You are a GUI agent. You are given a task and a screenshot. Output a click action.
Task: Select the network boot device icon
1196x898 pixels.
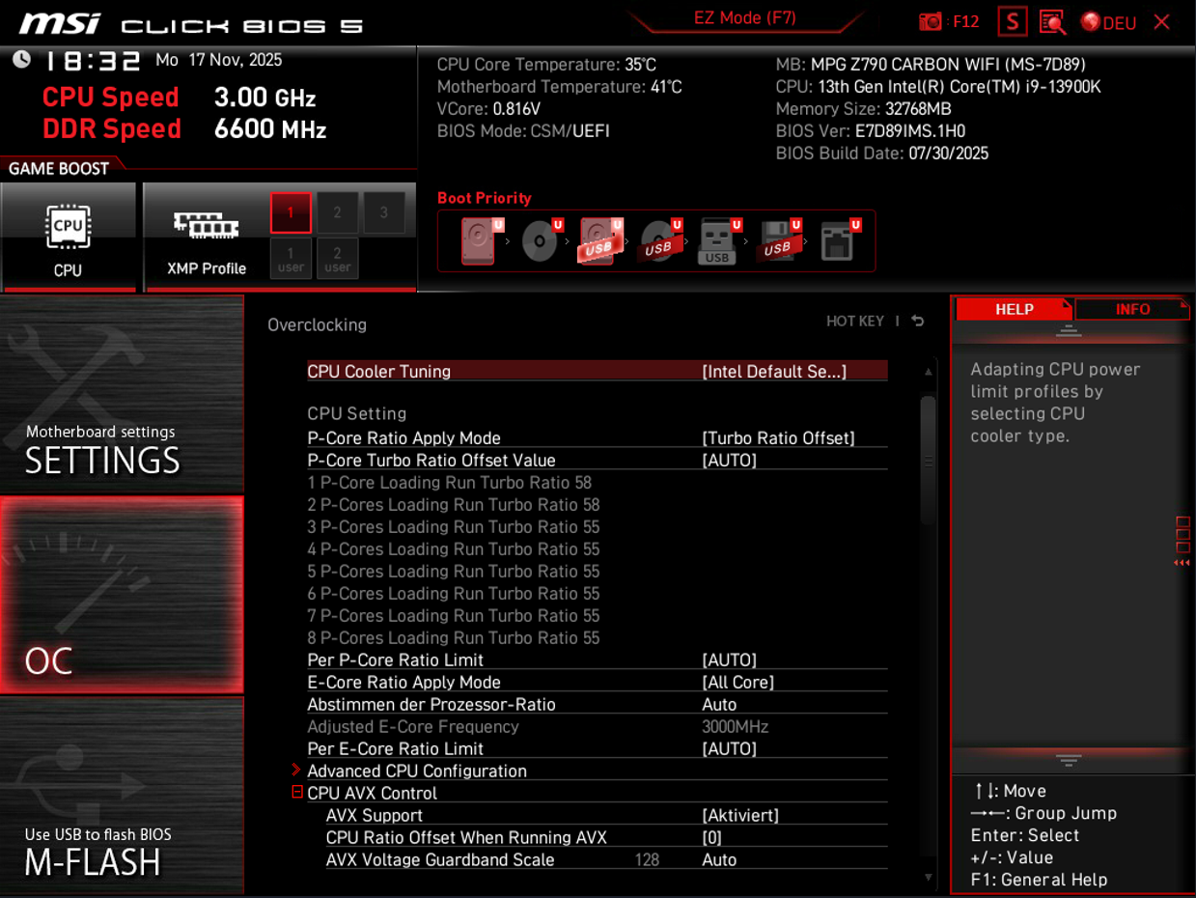click(839, 240)
